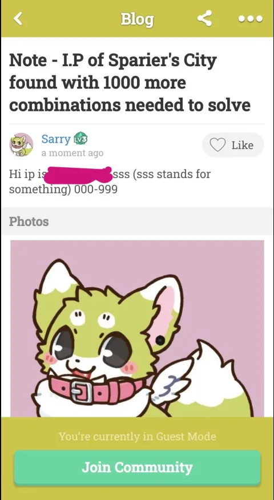Tap the green LV3 level badge
Screen dimensions: 274x500
coord(80,139)
